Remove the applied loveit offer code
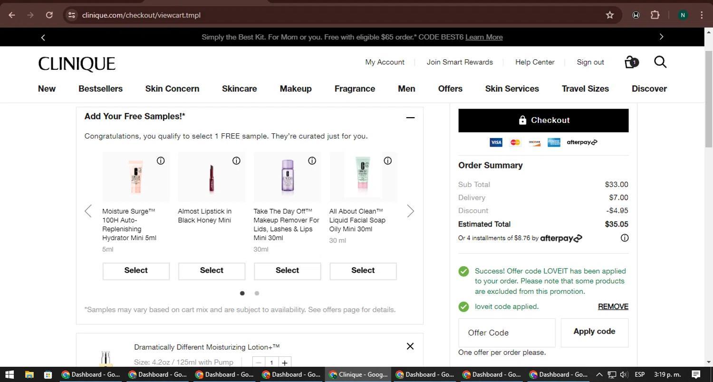 (613, 307)
